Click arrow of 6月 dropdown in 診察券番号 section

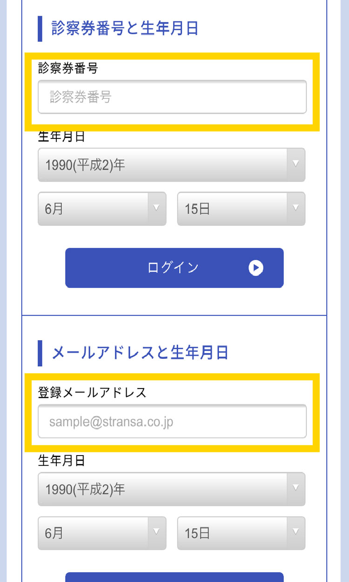coord(157,208)
